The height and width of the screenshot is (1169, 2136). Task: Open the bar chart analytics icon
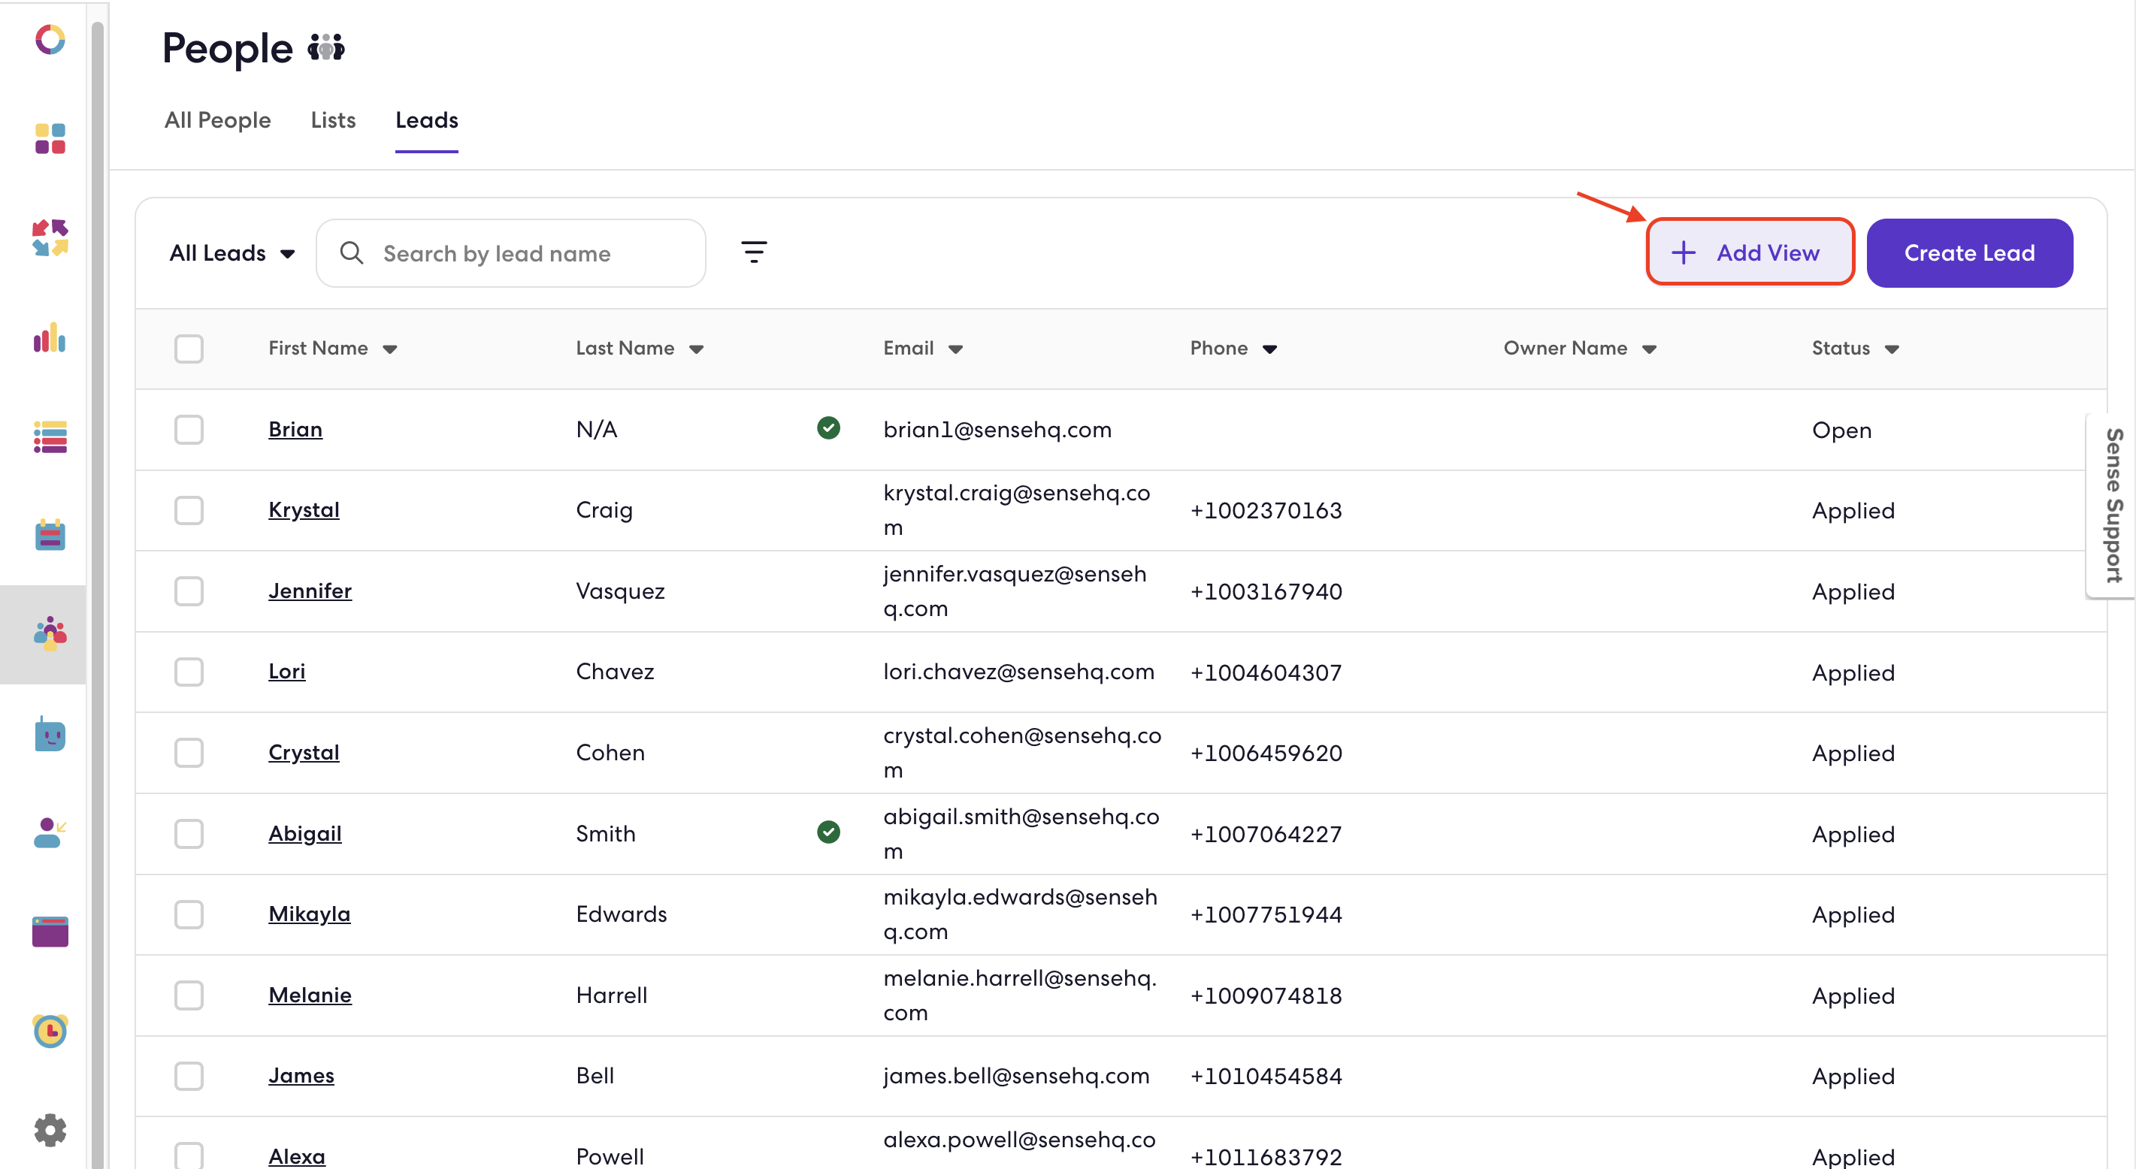(x=50, y=337)
